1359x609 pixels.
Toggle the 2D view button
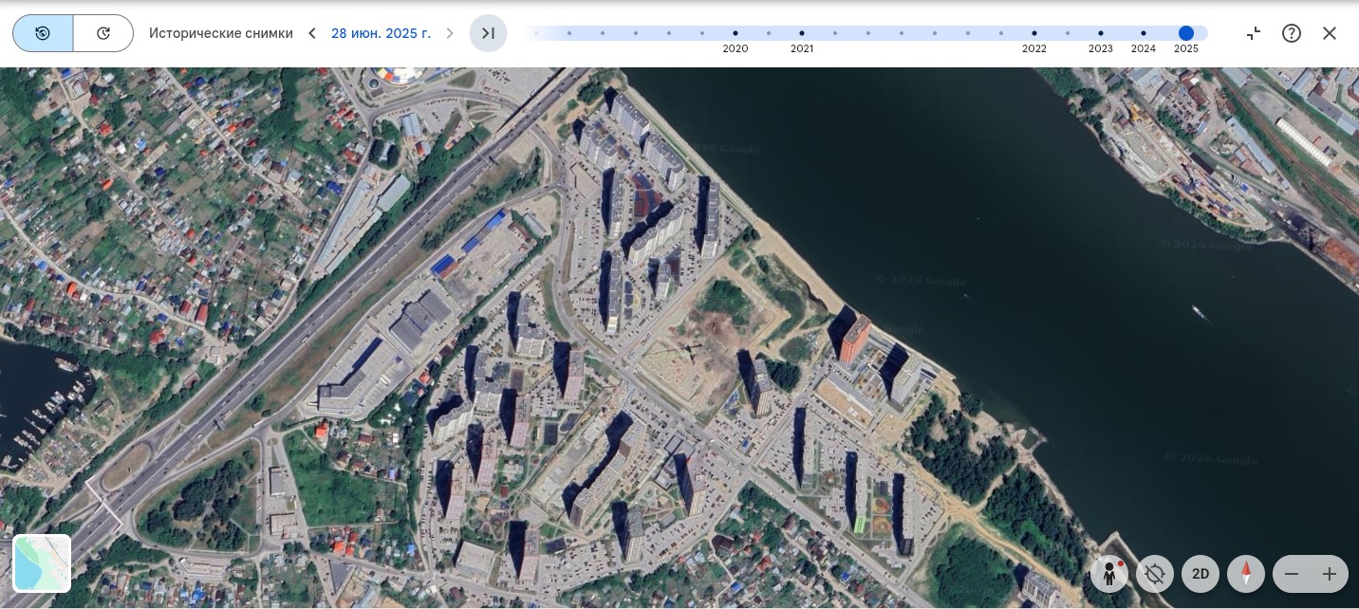1200,574
